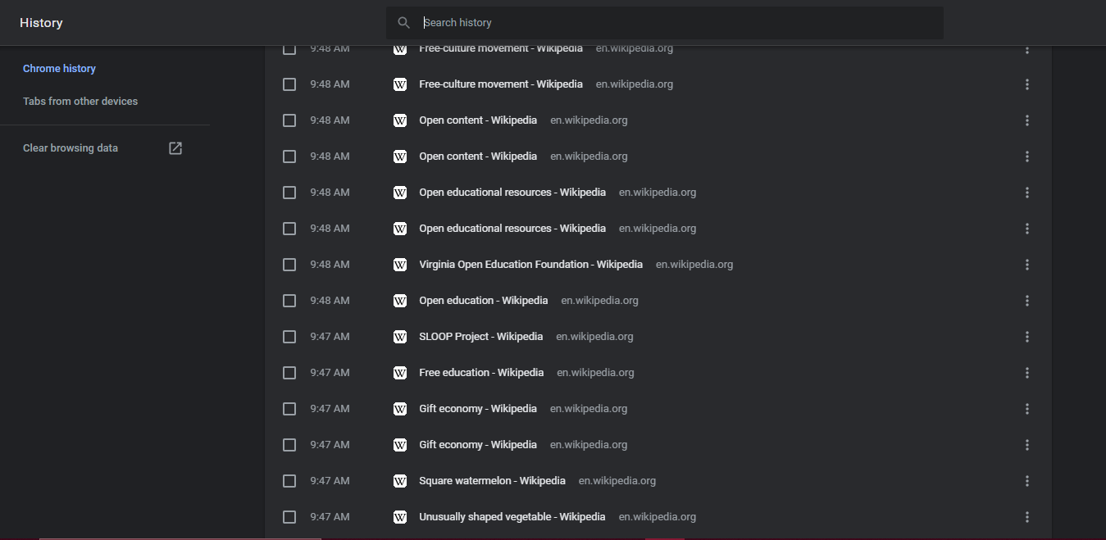
Task: Show more actions for SLOOP Project
Action: [1027, 337]
